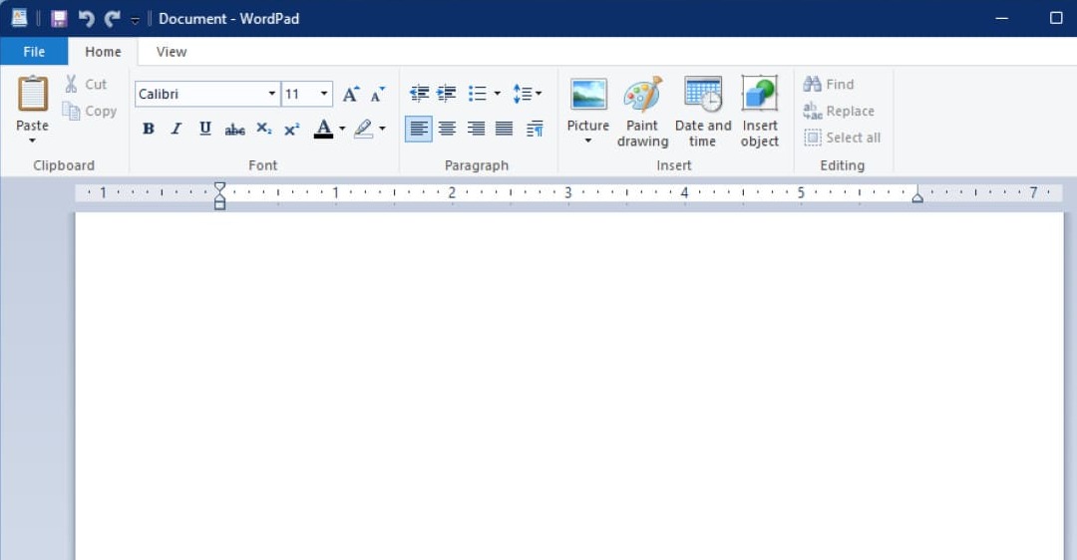Image resolution: width=1077 pixels, height=560 pixels.
Task: Open the highlight color palette arrow
Action: point(382,129)
